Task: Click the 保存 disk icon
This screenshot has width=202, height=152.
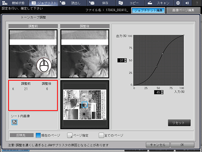Action: click(92, 3)
